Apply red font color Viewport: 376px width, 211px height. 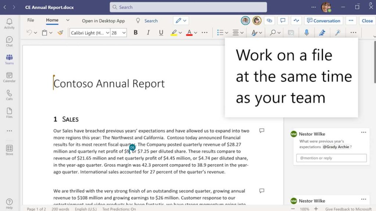coord(189,33)
